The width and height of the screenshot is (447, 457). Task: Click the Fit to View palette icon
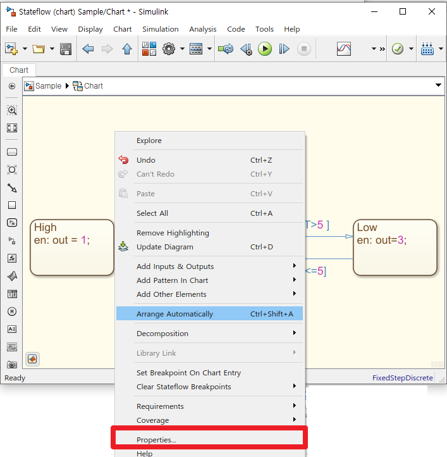click(x=12, y=128)
